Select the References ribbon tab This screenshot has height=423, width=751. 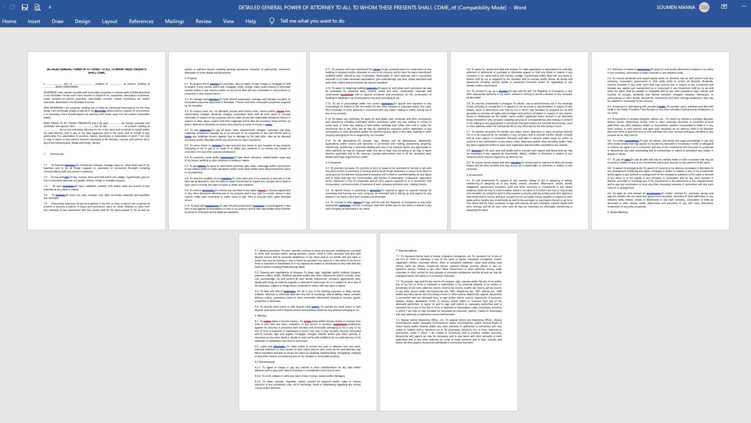point(141,21)
